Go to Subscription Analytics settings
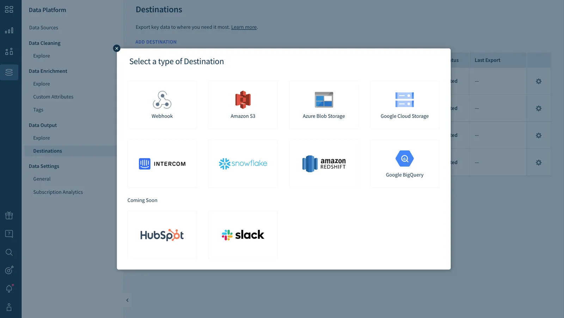 click(58, 192)
